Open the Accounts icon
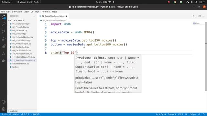The image size is (207, 116). (4, 102)
